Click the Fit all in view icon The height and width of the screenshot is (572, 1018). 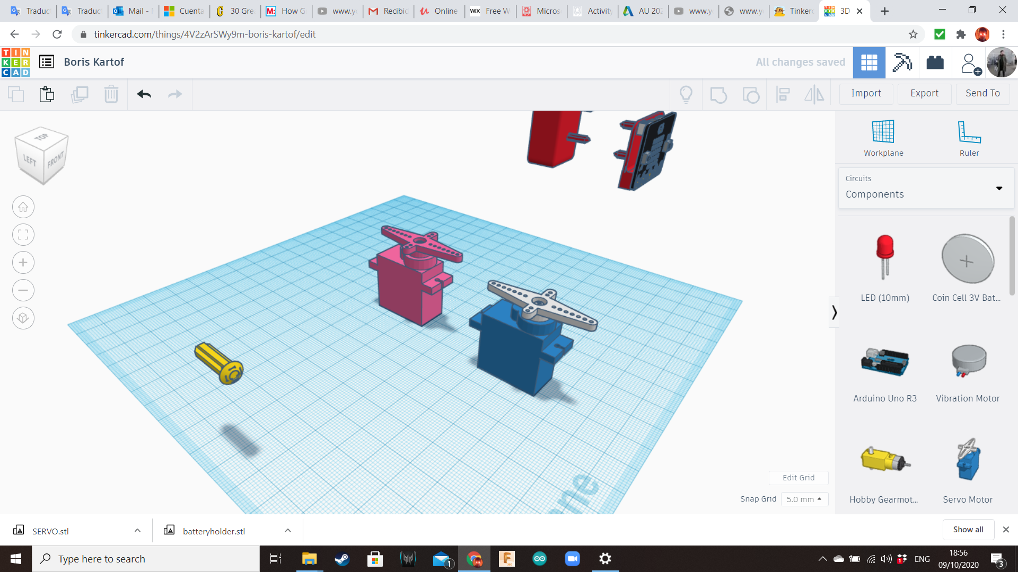point(23,235)
